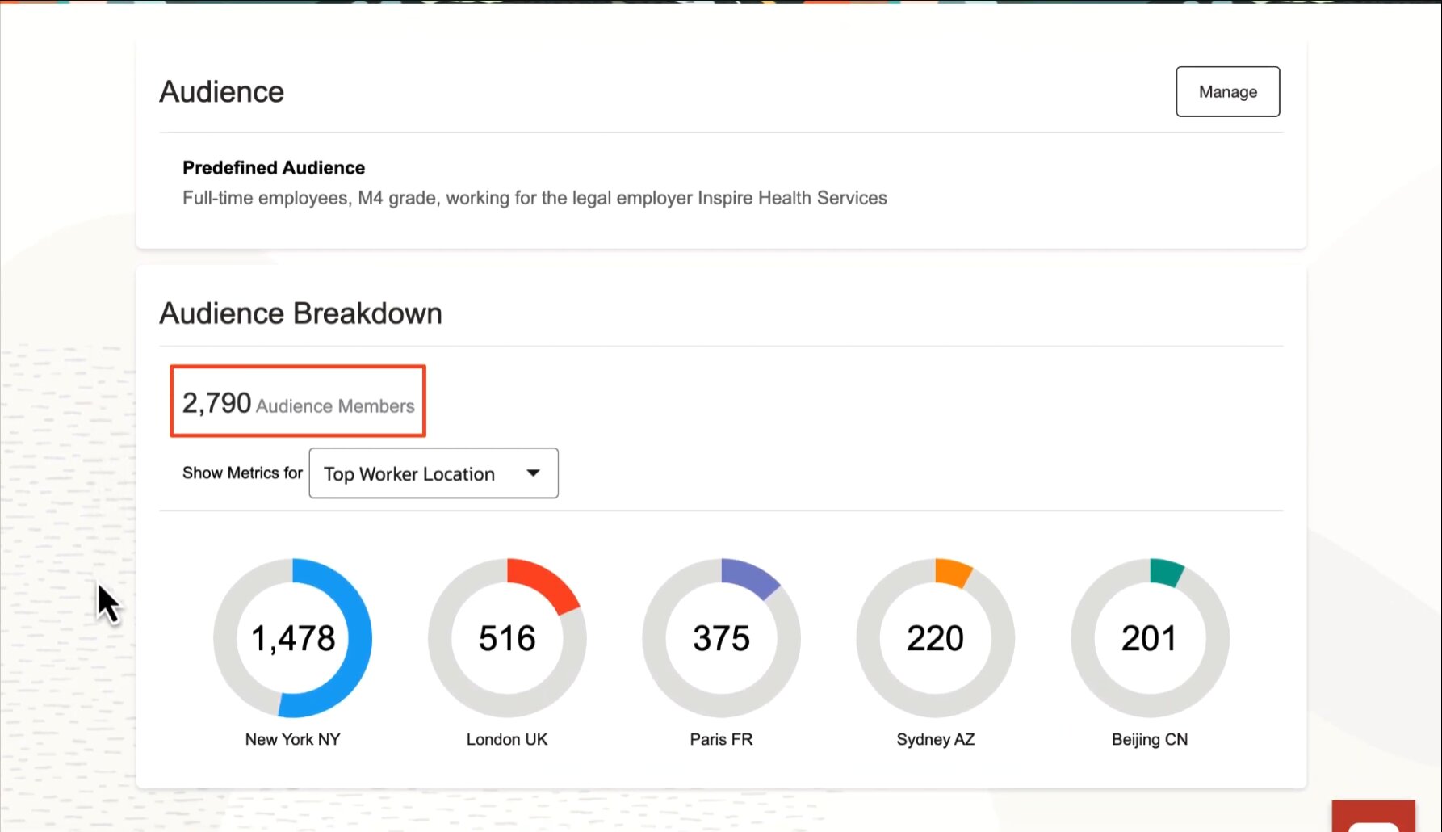Select the 201 value in the Beijing chart
The image size is (1442, 832).
pyautogui.click(x=1149, y=638)
